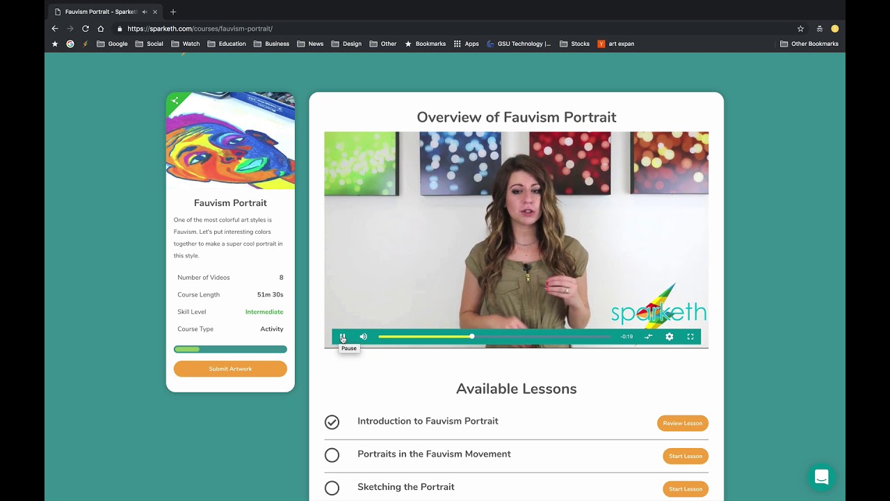Close the Fauvism Portrait browser tab
This screenshot has width=890, height=501.
(x=154, y=12)
